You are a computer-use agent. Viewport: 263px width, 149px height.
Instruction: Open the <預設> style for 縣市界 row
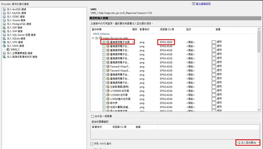coord(190,103)
